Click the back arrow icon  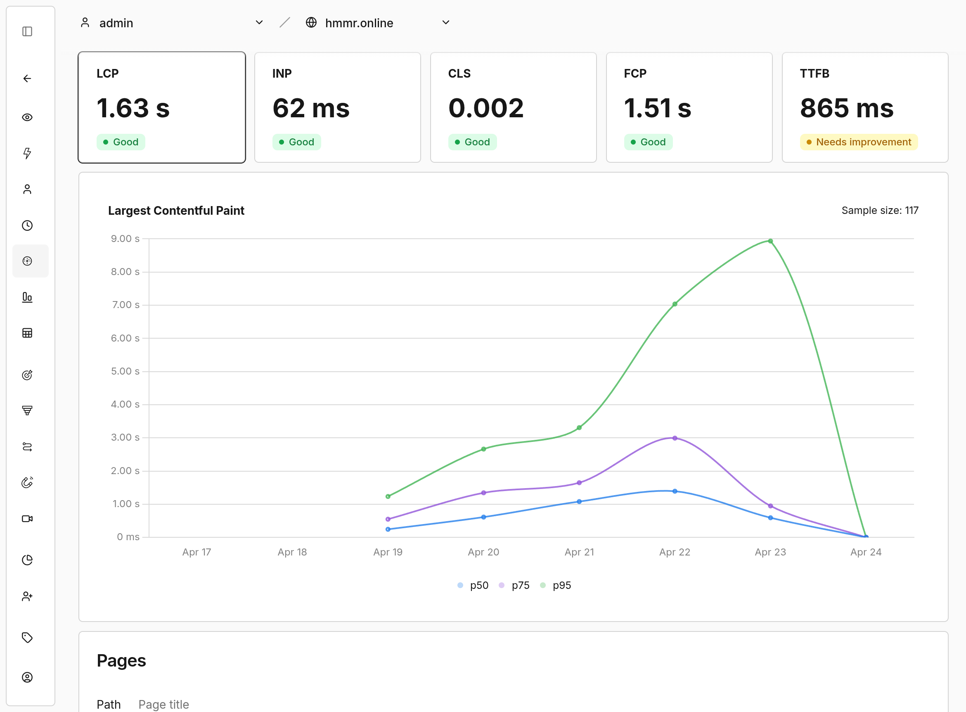27,78
